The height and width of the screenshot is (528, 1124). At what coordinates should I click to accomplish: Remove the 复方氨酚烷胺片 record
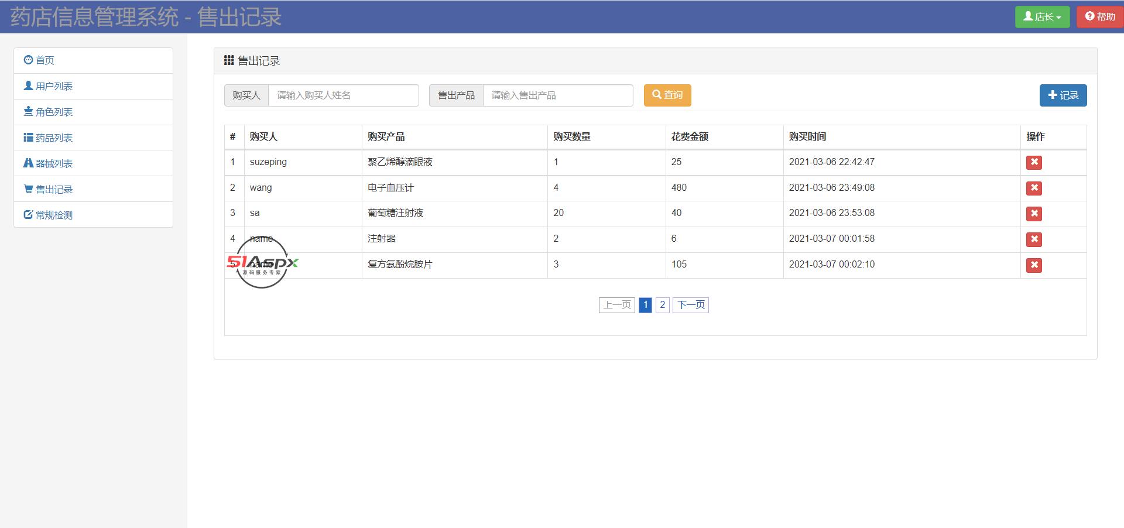1034,265
